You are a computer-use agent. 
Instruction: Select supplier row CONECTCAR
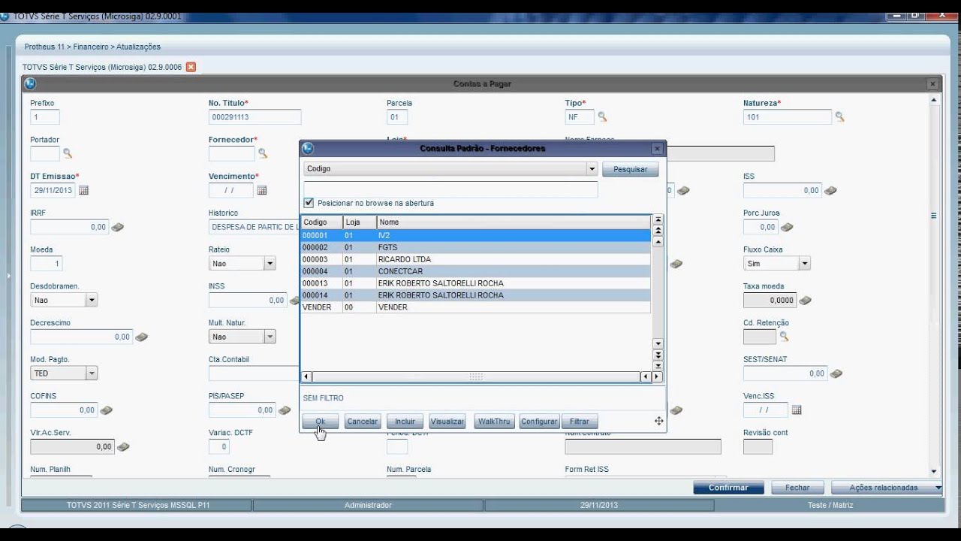pos(476,271)
